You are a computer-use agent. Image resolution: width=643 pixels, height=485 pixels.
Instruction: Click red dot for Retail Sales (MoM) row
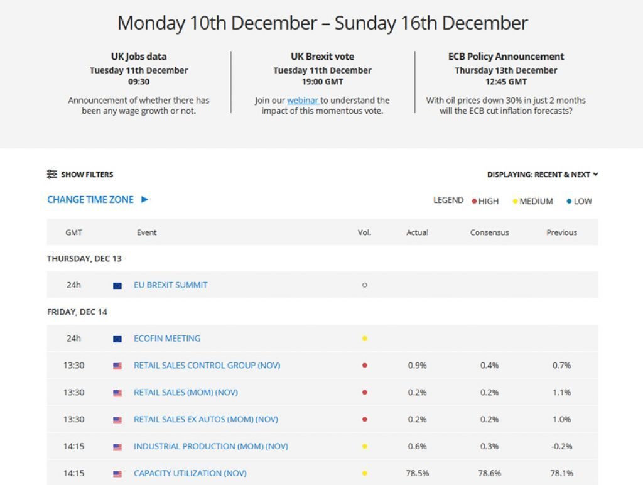pyautogui.click(x=365, y=392)
